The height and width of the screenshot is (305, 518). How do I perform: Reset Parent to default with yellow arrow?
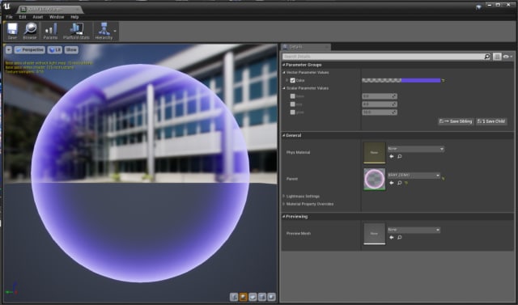click(444, 179)
